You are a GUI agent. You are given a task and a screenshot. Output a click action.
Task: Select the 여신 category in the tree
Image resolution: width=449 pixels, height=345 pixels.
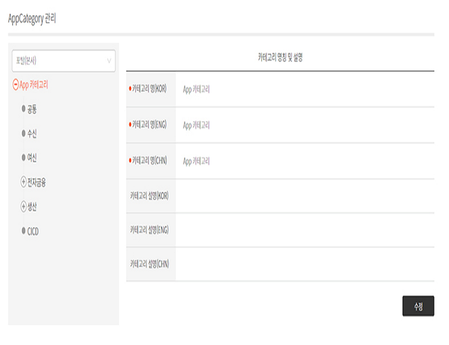(x=32, y=158)
